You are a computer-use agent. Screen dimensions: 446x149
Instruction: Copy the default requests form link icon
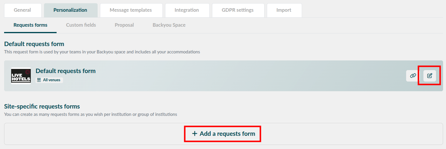[413, 76]
